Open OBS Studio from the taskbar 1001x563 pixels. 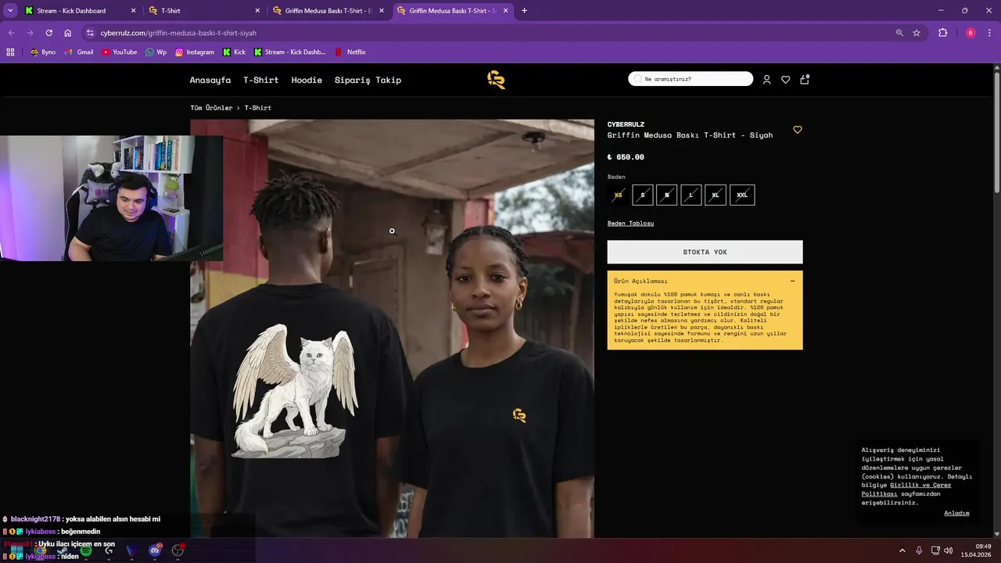pyautogui.click(x=178, y=550)
